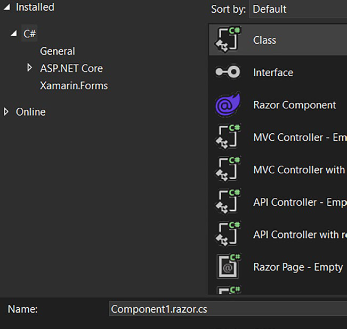Choose the MVC Controller - Empty label

[300, 137]
